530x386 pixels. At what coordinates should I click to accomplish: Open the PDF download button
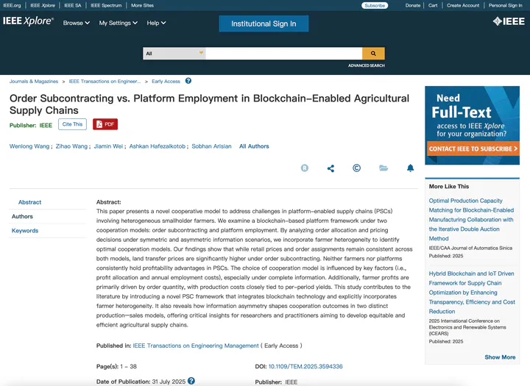click(x=105, y=124)
